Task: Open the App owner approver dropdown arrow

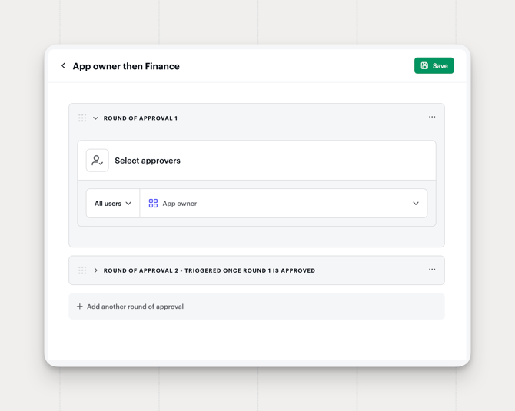Action: click(416, 204)
